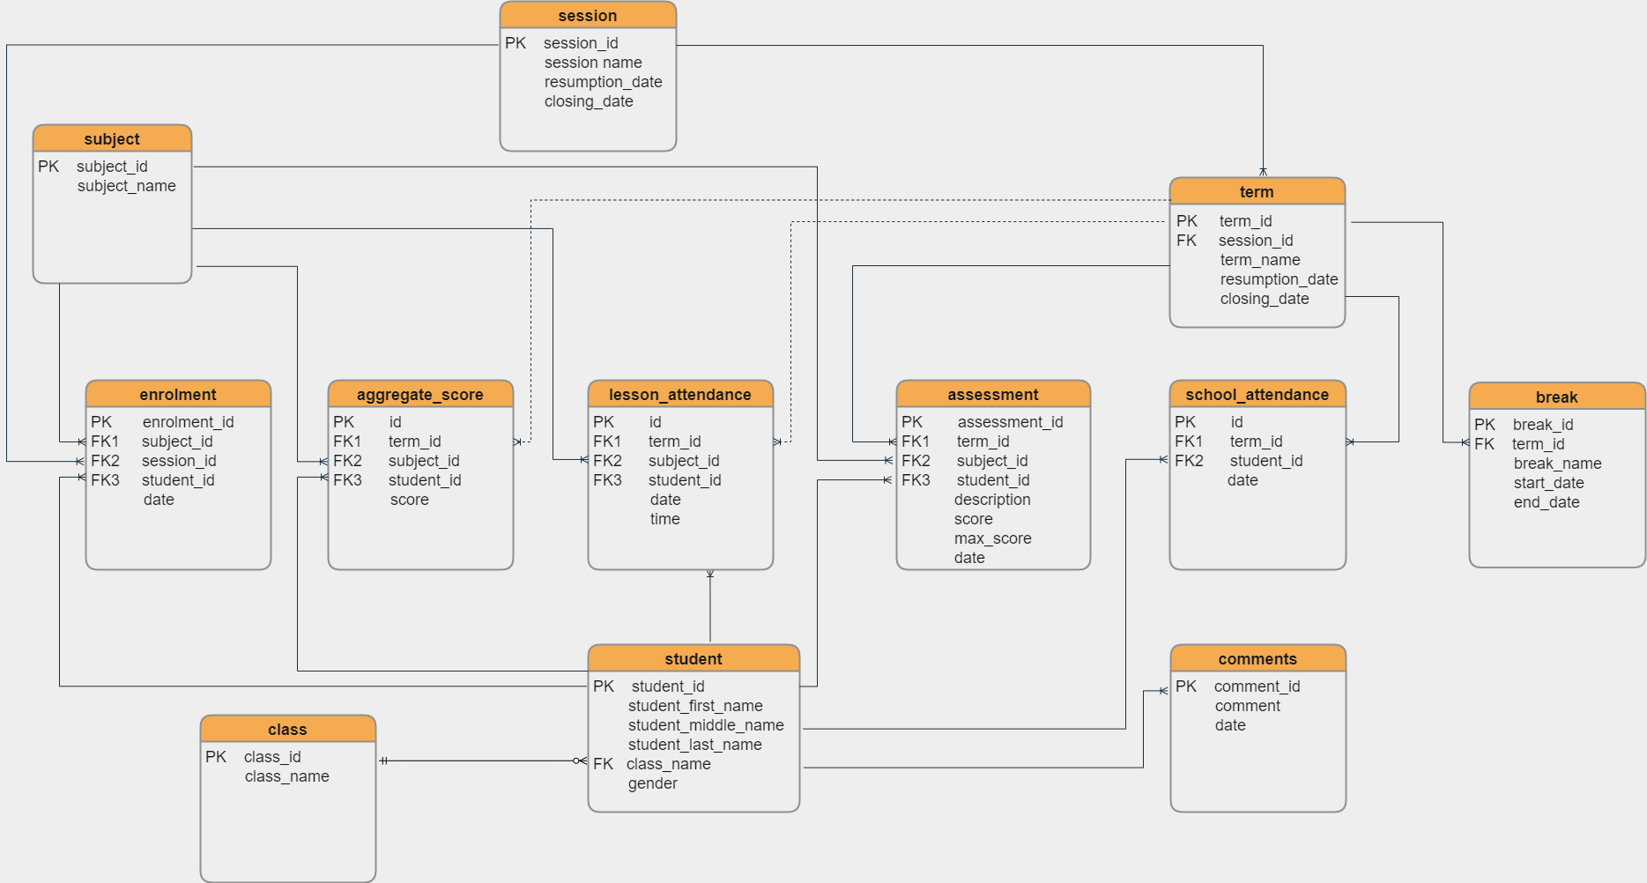Click subject_id in the assessment table

click(992, 461)
